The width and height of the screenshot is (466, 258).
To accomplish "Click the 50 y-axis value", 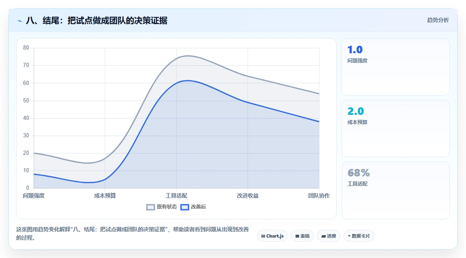I will tap(26, 100).
